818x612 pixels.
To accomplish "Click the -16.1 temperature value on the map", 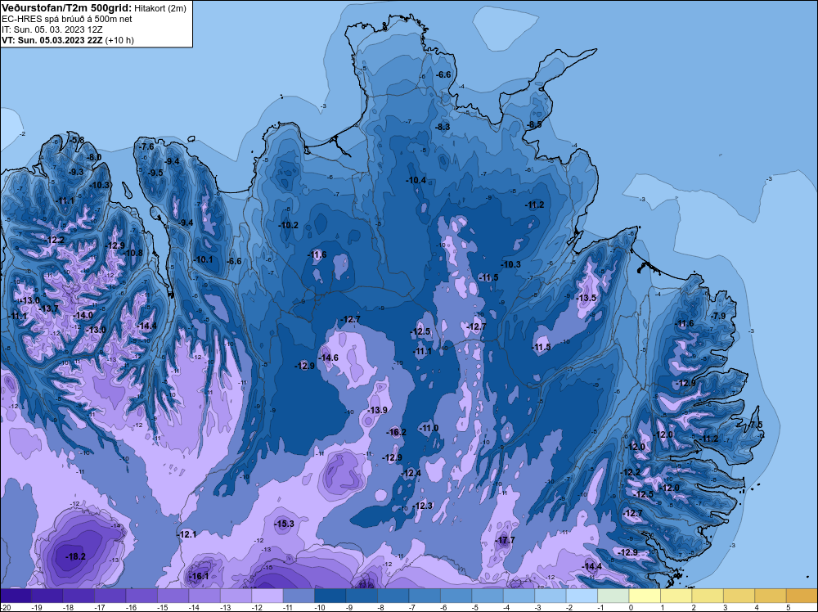I will click(x=199, y=576).
